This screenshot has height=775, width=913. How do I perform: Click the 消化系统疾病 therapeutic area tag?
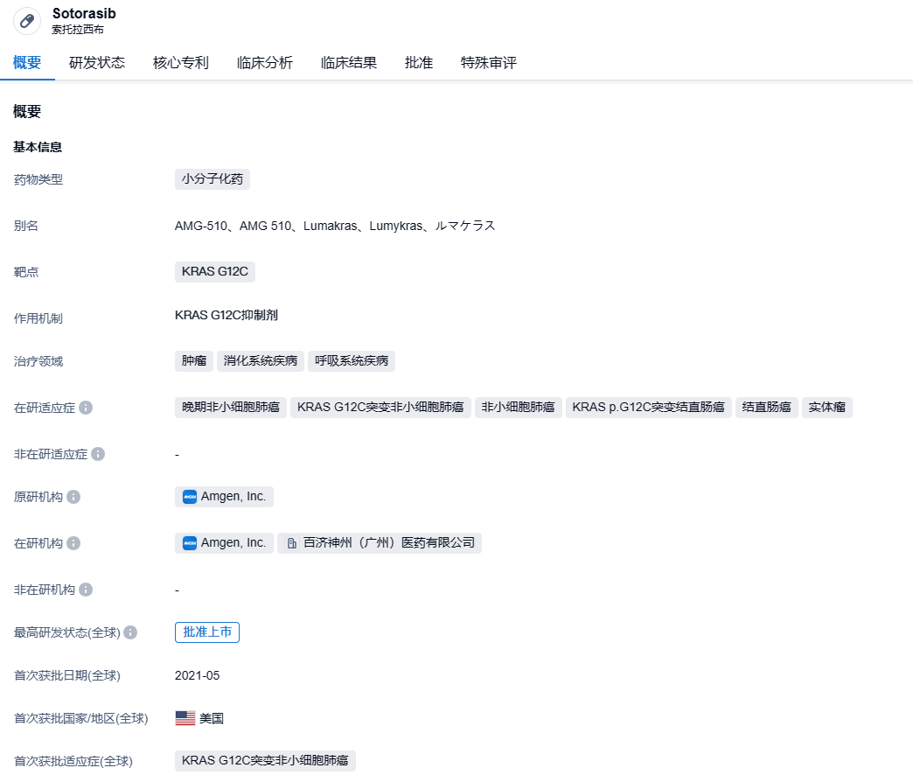coord(261,361)
